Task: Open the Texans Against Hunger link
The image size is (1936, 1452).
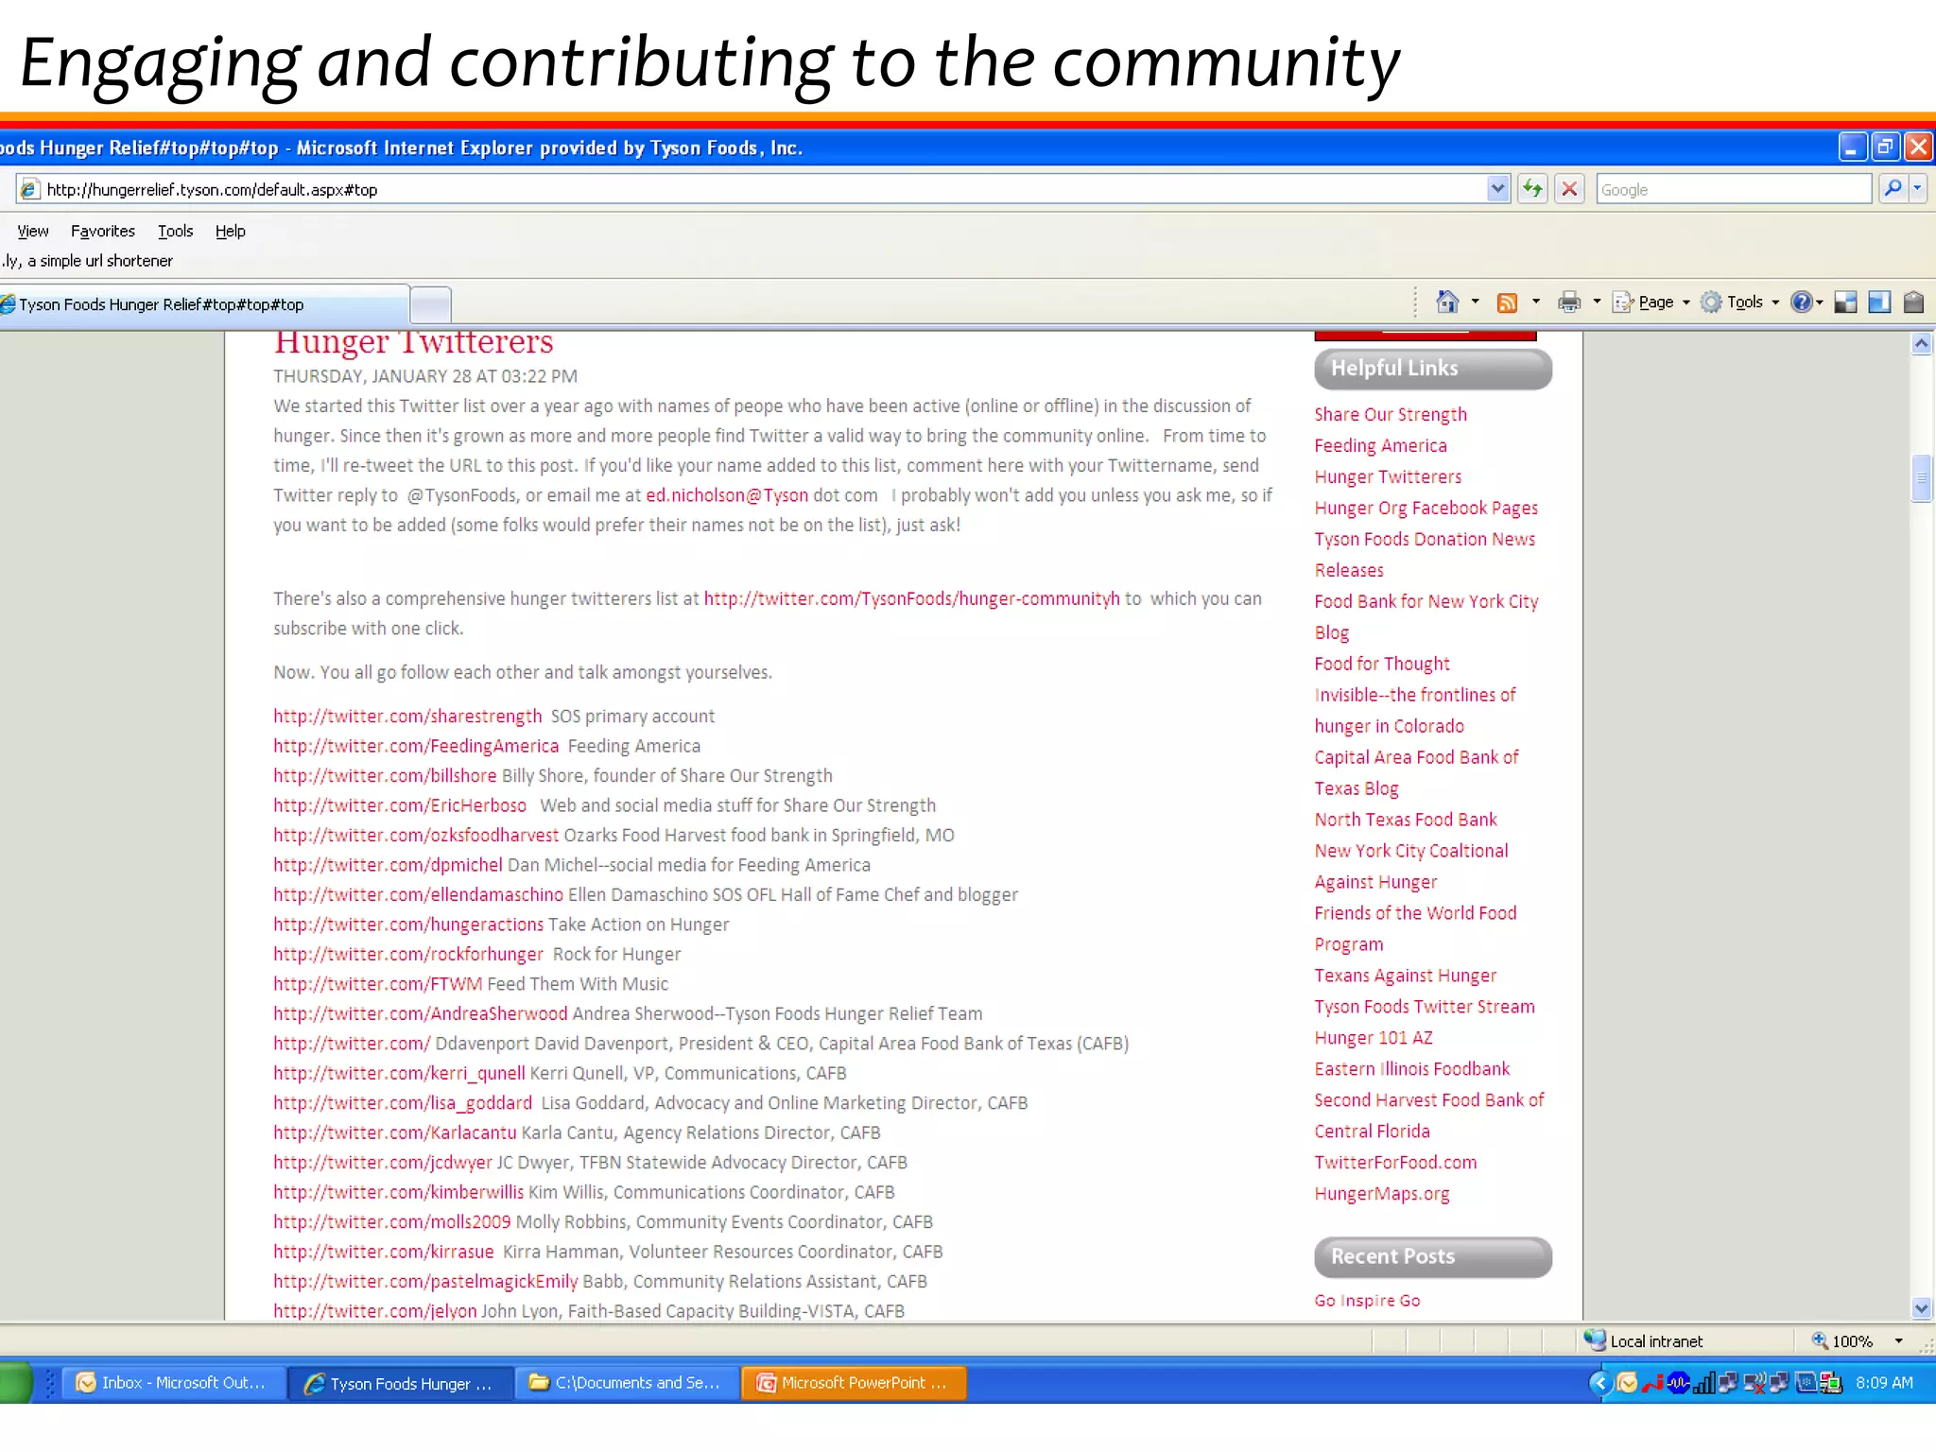Action: [1405, 975]
